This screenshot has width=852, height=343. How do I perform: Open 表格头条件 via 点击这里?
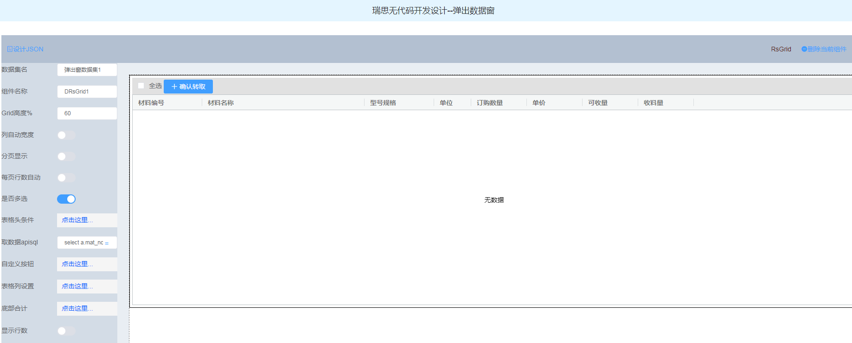77,220
